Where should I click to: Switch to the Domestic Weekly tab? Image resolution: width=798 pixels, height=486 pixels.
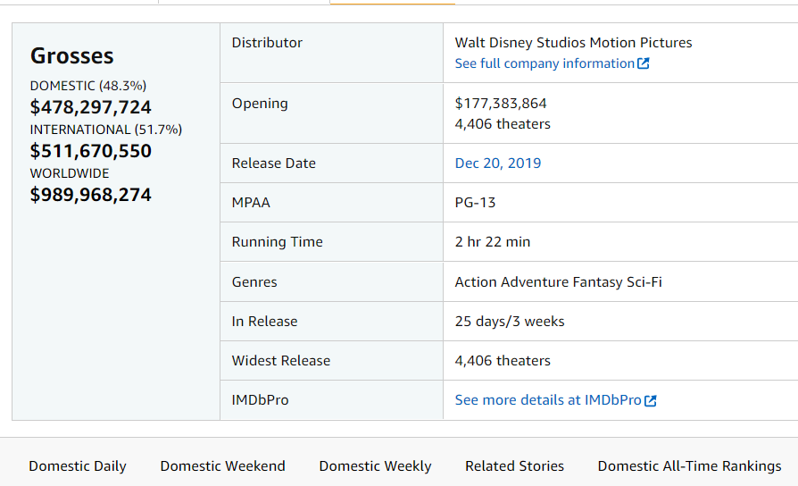(x=375, y=466)
